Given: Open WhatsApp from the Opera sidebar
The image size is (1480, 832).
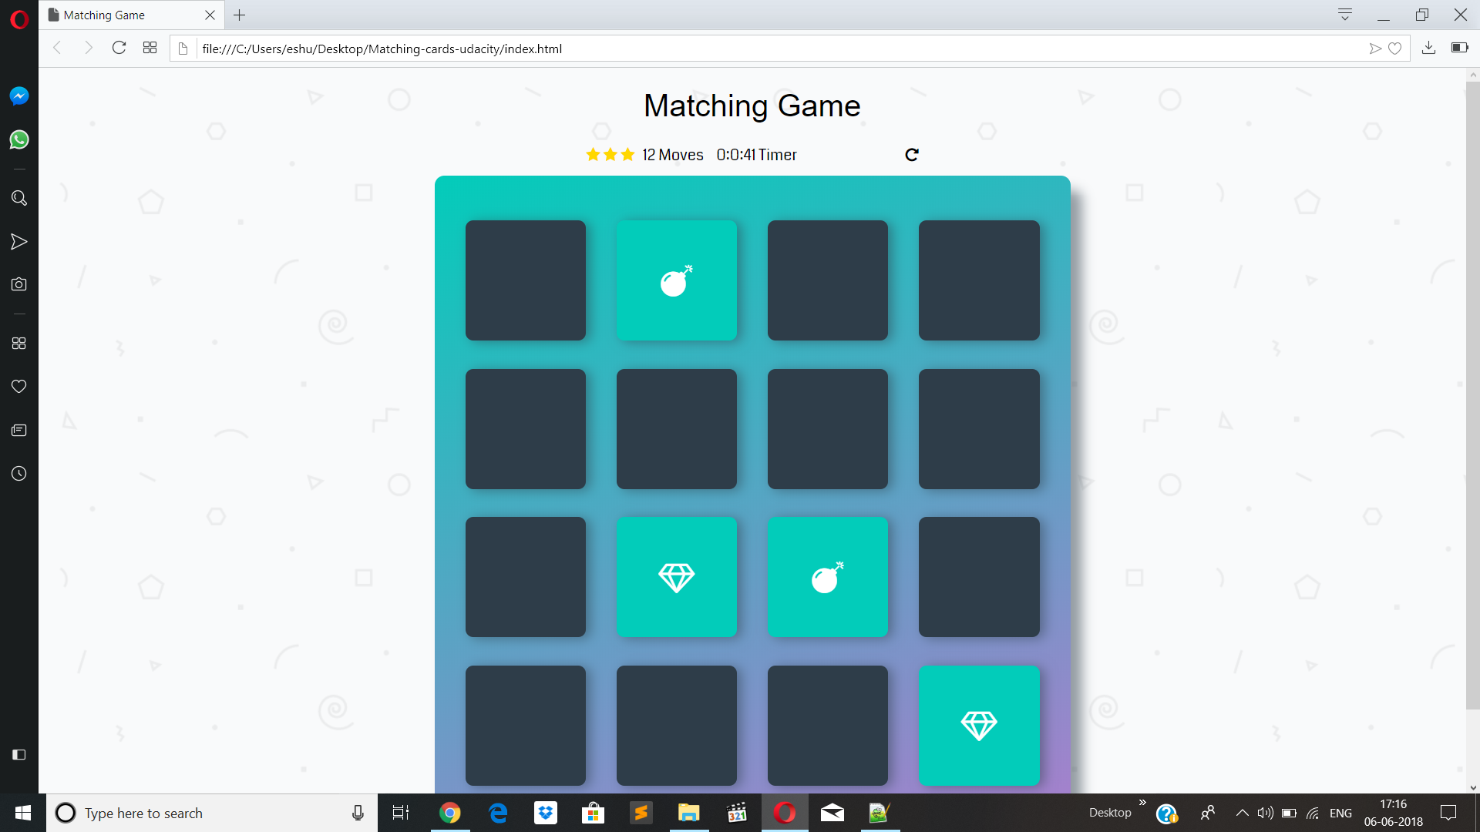Looking at the screenshot, I should [18, 139].
